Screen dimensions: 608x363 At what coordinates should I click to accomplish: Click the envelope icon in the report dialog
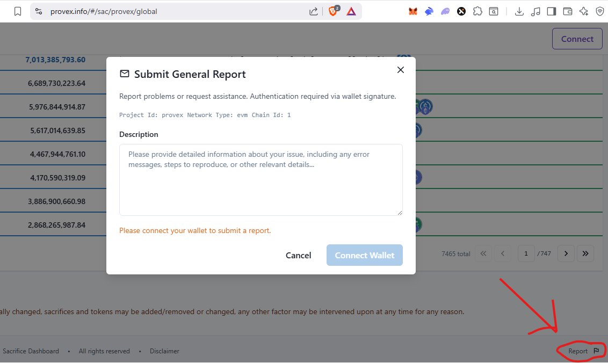tap(125, 74)
